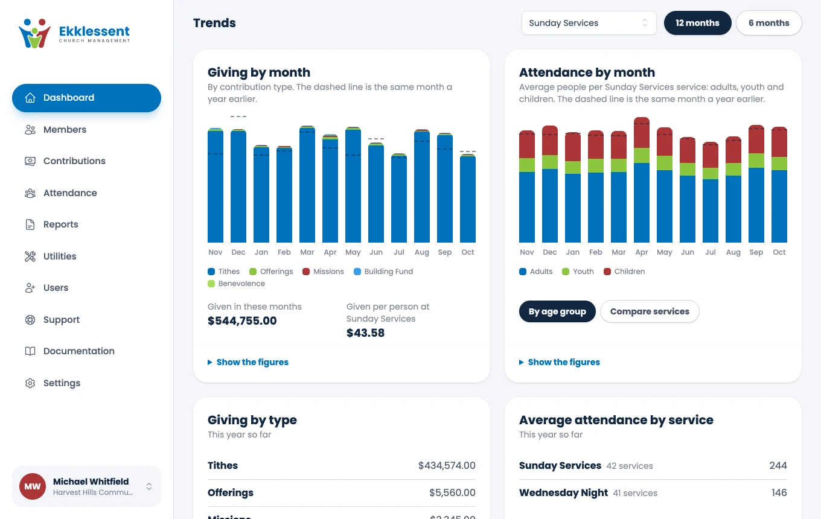Screen dimensions: 821x519
Task: Click the Giving by month heading
Action: [259, 72]
